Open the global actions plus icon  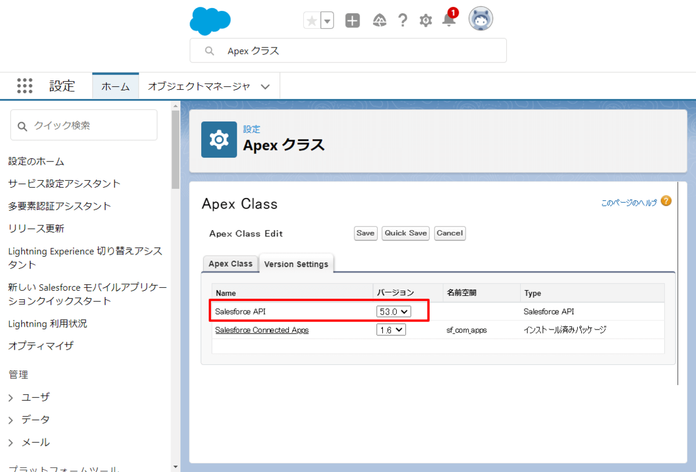[x=353, y=21]
